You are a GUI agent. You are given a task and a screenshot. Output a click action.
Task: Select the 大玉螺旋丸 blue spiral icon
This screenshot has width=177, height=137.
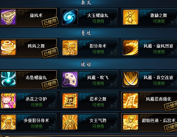click(70, 17)
